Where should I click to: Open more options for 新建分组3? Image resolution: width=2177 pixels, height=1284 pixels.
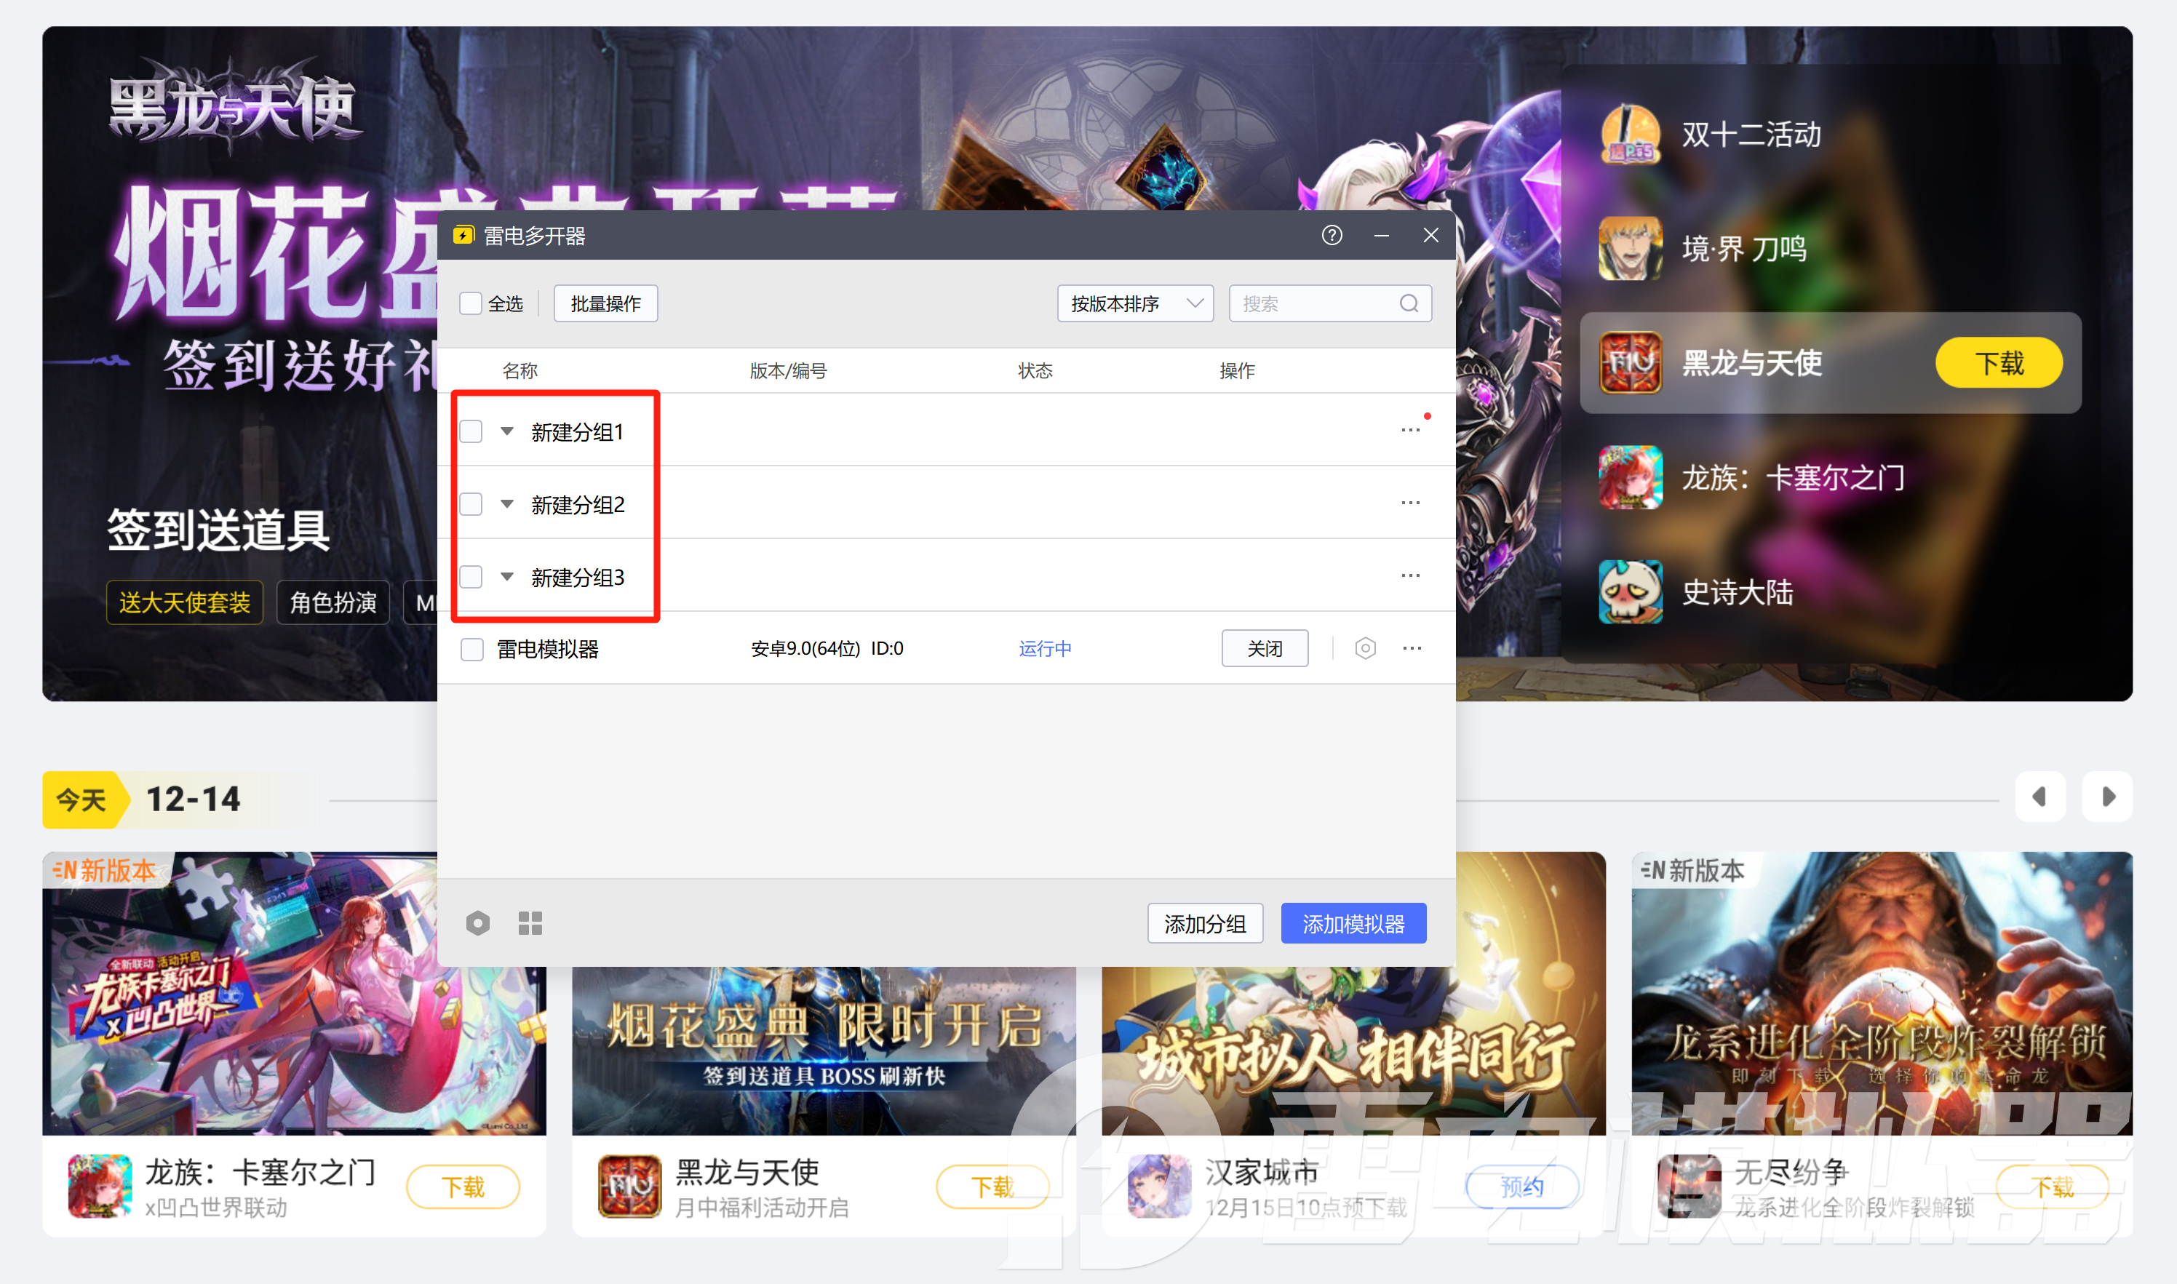coord(1410,575)
